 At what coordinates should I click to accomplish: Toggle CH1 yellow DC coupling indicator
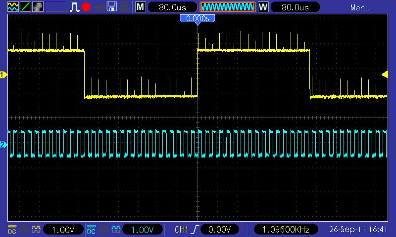[12, 230]
